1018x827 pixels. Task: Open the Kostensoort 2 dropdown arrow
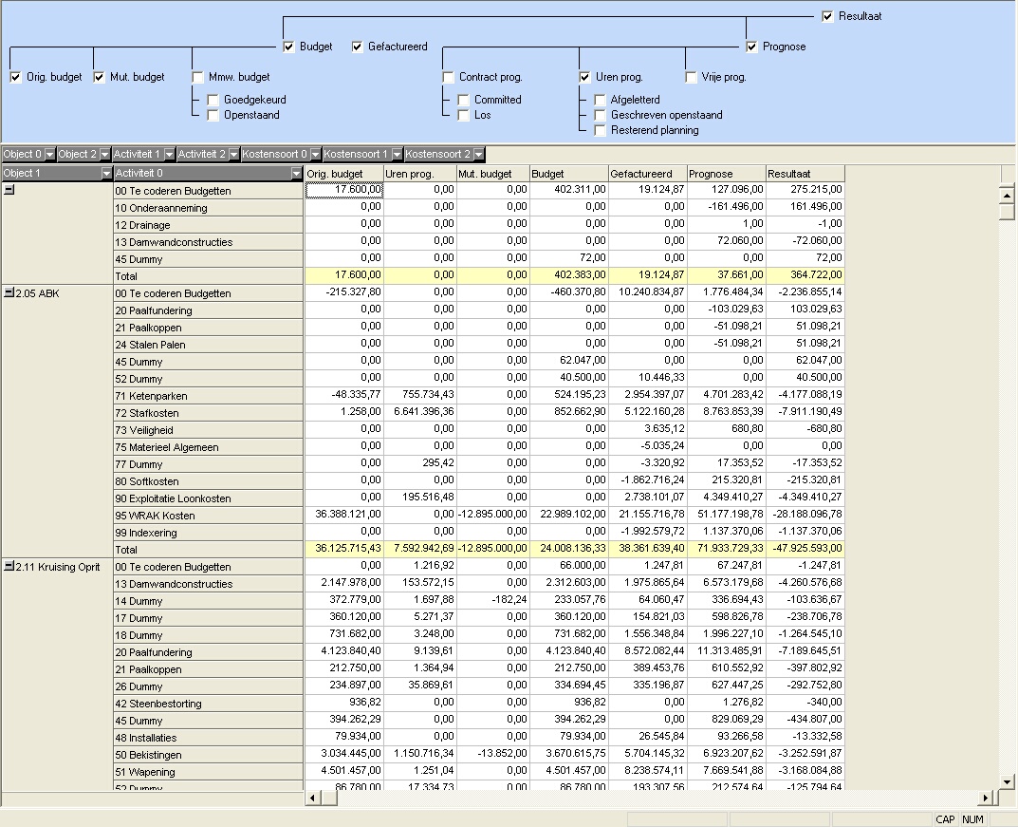coord(478,155)
